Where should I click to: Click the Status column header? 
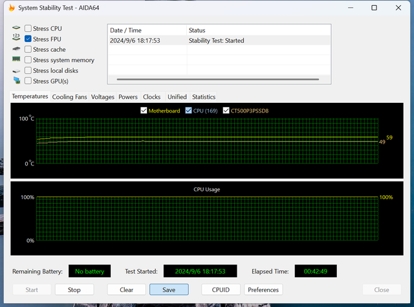tap(259, 30)
